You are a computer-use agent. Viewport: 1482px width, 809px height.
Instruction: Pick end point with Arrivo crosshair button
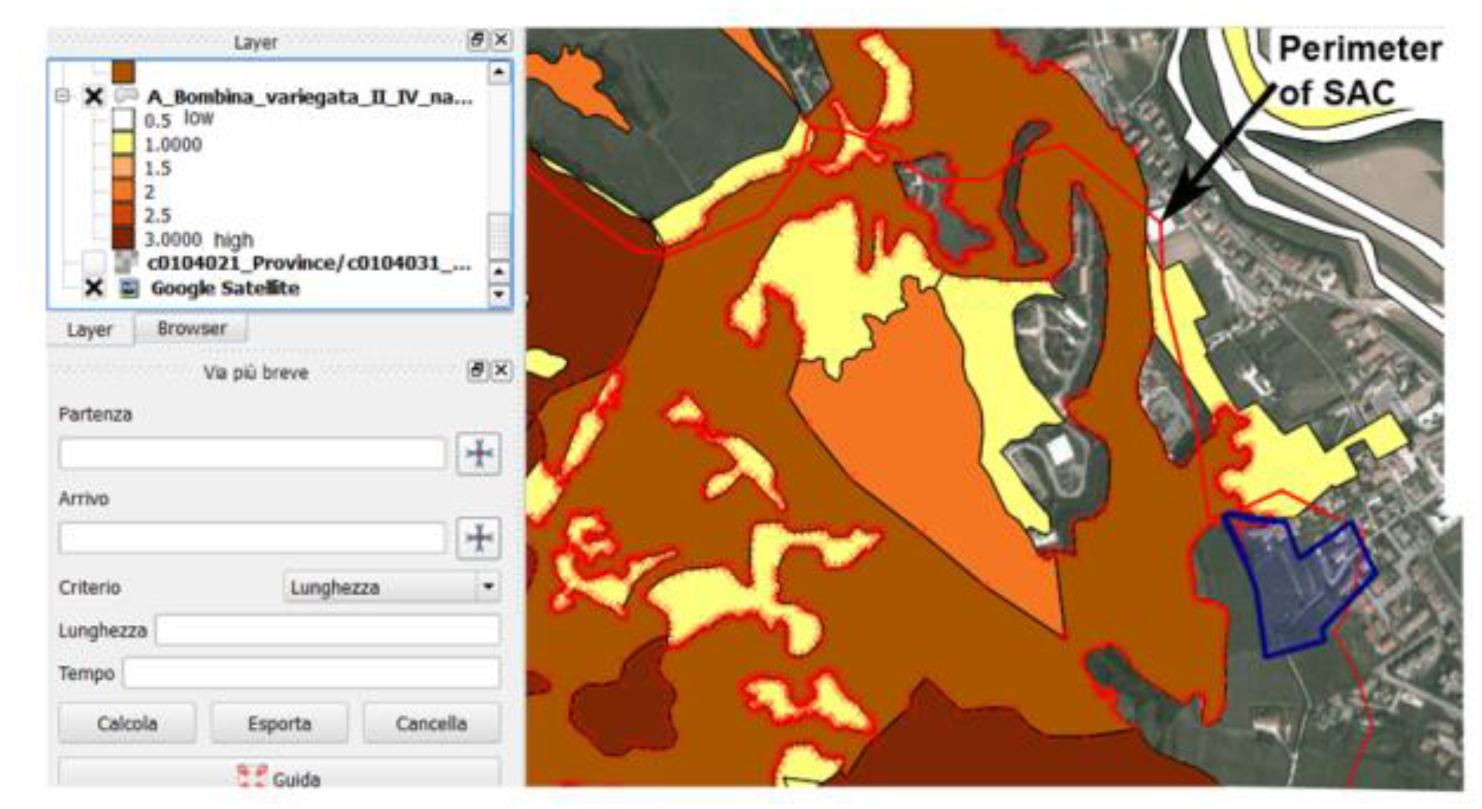[x=478, y=538]
